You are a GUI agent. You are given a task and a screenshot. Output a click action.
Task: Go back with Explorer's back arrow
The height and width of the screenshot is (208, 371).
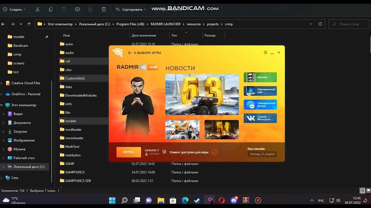click(x=3, y=24)
